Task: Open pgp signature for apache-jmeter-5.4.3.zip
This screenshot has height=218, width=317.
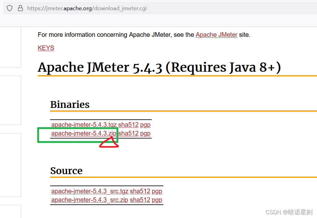Action: [x=145, y=133]
